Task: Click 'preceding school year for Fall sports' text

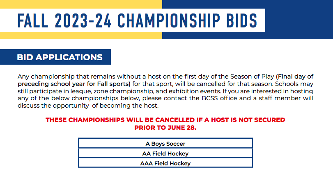Action: click(74, 84)
